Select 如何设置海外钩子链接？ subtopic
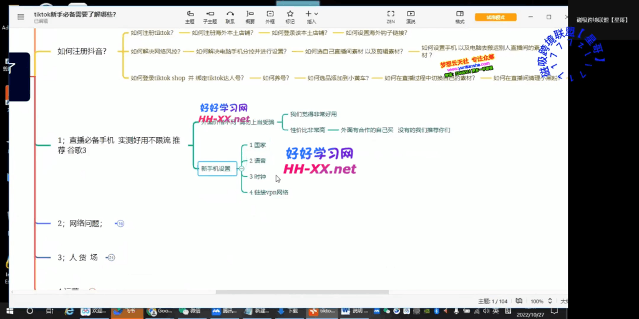The width and height of the screenshot is (639, 319). 376,32
